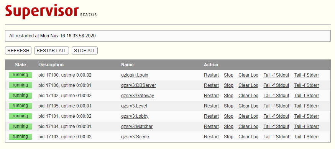Restart the qzlogin:Login process

pos(211,75)
